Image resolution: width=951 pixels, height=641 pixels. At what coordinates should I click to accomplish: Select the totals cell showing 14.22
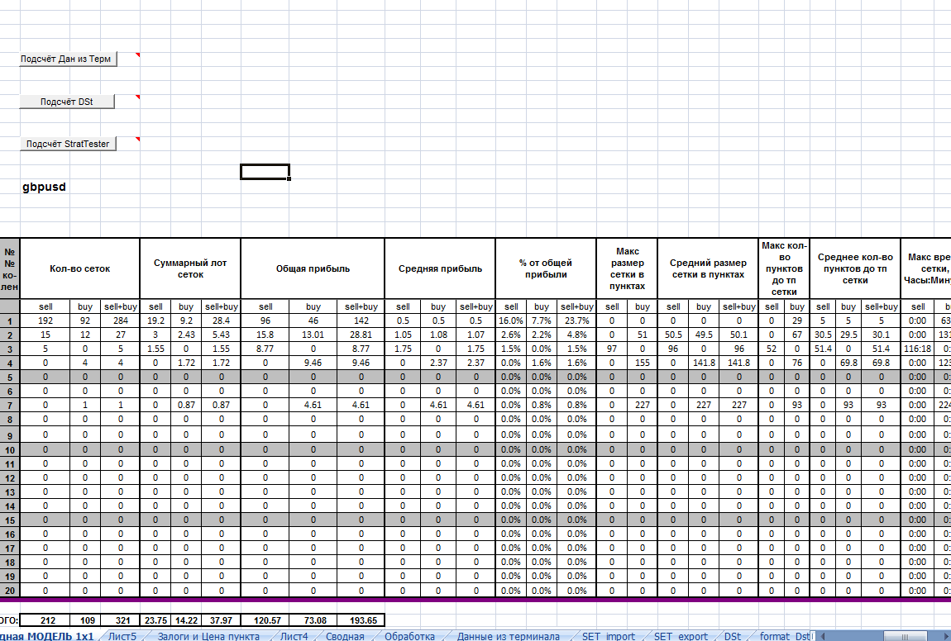pyautogui.click(x=186, y=620)
